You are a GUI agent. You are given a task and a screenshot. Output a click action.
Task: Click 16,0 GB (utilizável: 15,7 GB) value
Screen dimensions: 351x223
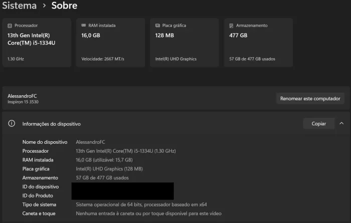[x=104, y=160]
